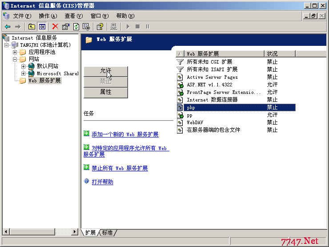Click the Up one level folder icon
The image size is (329, 247).
click(x=32, y=27)
